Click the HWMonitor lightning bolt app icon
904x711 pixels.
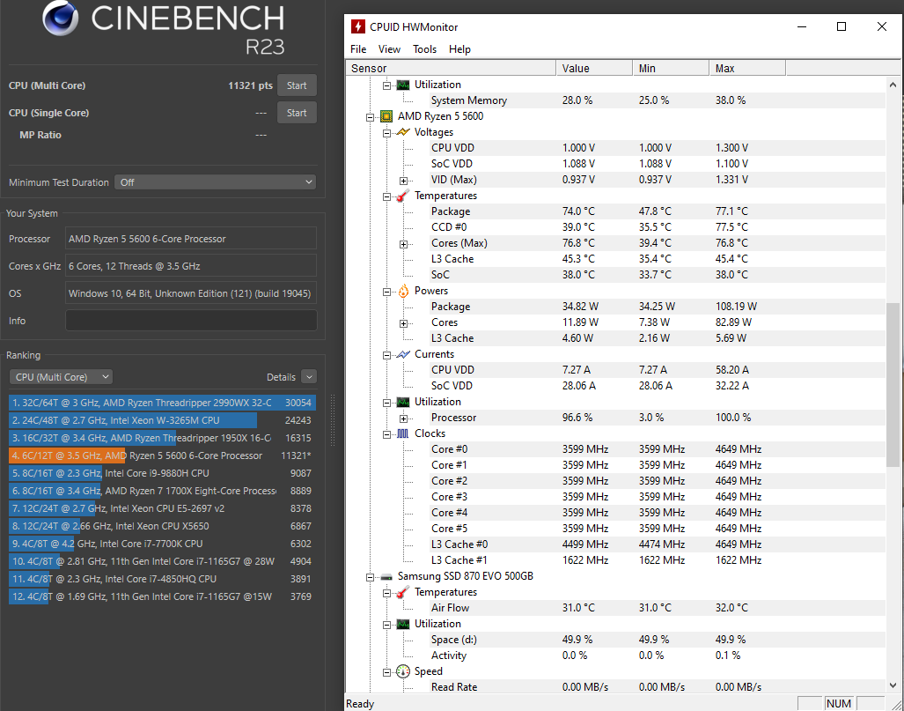[358, 26]
